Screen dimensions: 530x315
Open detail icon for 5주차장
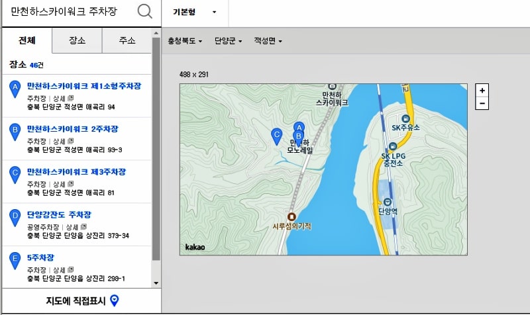tap(71, 270)
